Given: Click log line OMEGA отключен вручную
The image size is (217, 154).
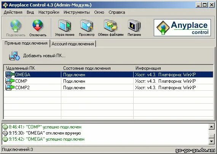Looking at the screenshot, I should pos(45,133).
